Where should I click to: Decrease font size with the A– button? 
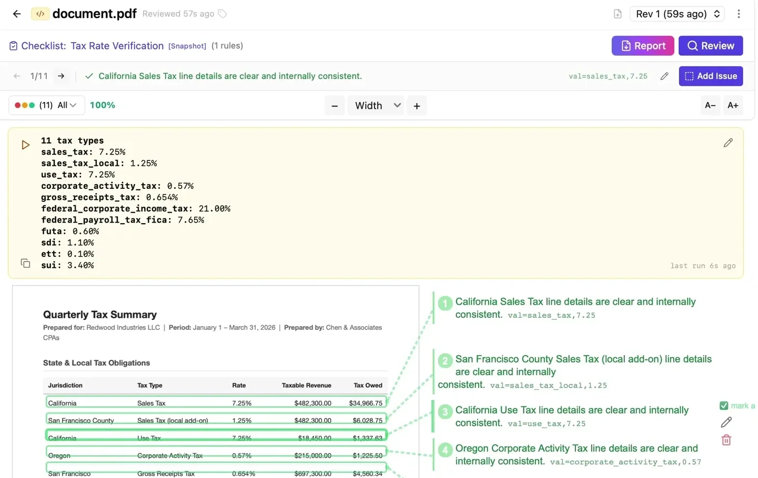pyautogui.click(x=710, y=106)
